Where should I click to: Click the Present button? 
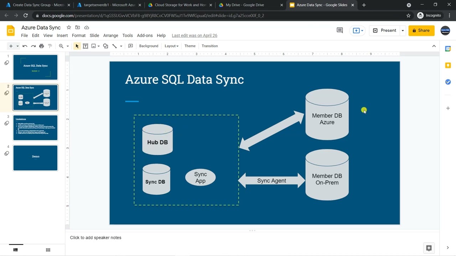pos(385,31)
